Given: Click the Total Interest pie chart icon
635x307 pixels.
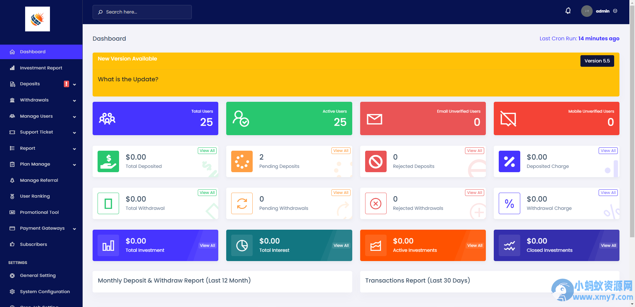Looking at the screenshot, I should 242,246.
